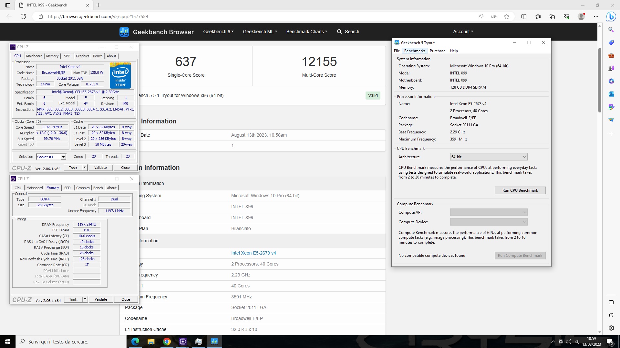Click Close button in Memory CPU-Z window
Image resolution: width=620 pixels, height=348 pixels.
click(126, 299)
